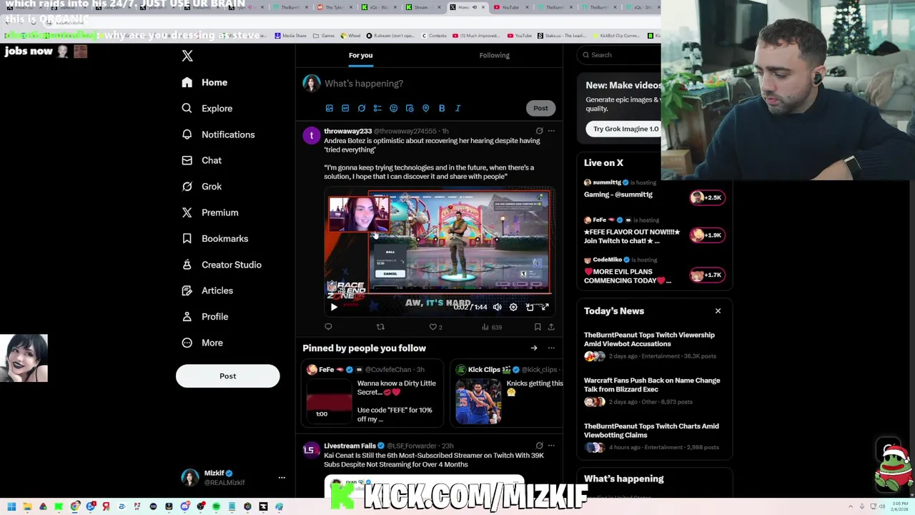The width and height of the screenshot is (915, 515).
Task: Toggle picture-in-picture on the video
Action: point(530,307)
